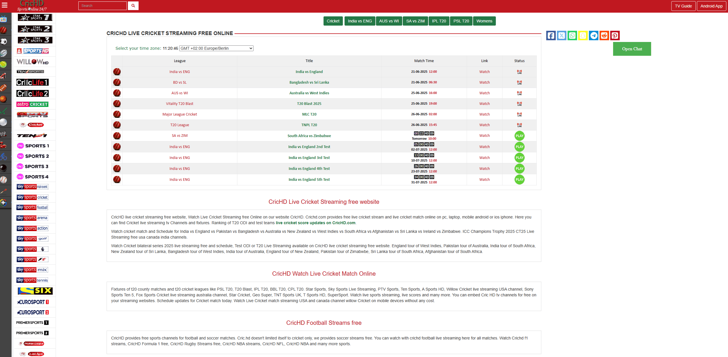Select the rugby ball sidebar icon
The image size is (728, 357).
tap(3, 53)
